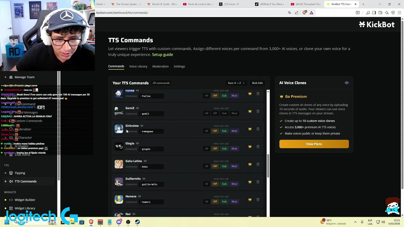
Task: Click the crown icon on Girlanime row
Action: coord(250,129)
